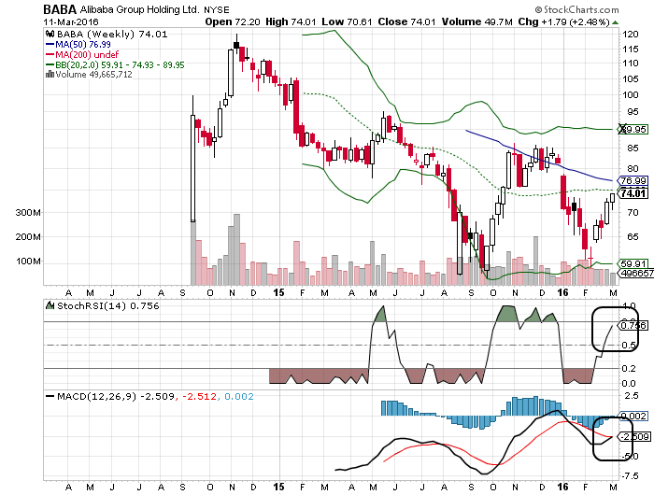The height and width of the screenshot is (495, 654).
Task: Click the MA(50) 76.99 legend entry
Action: 78,44
